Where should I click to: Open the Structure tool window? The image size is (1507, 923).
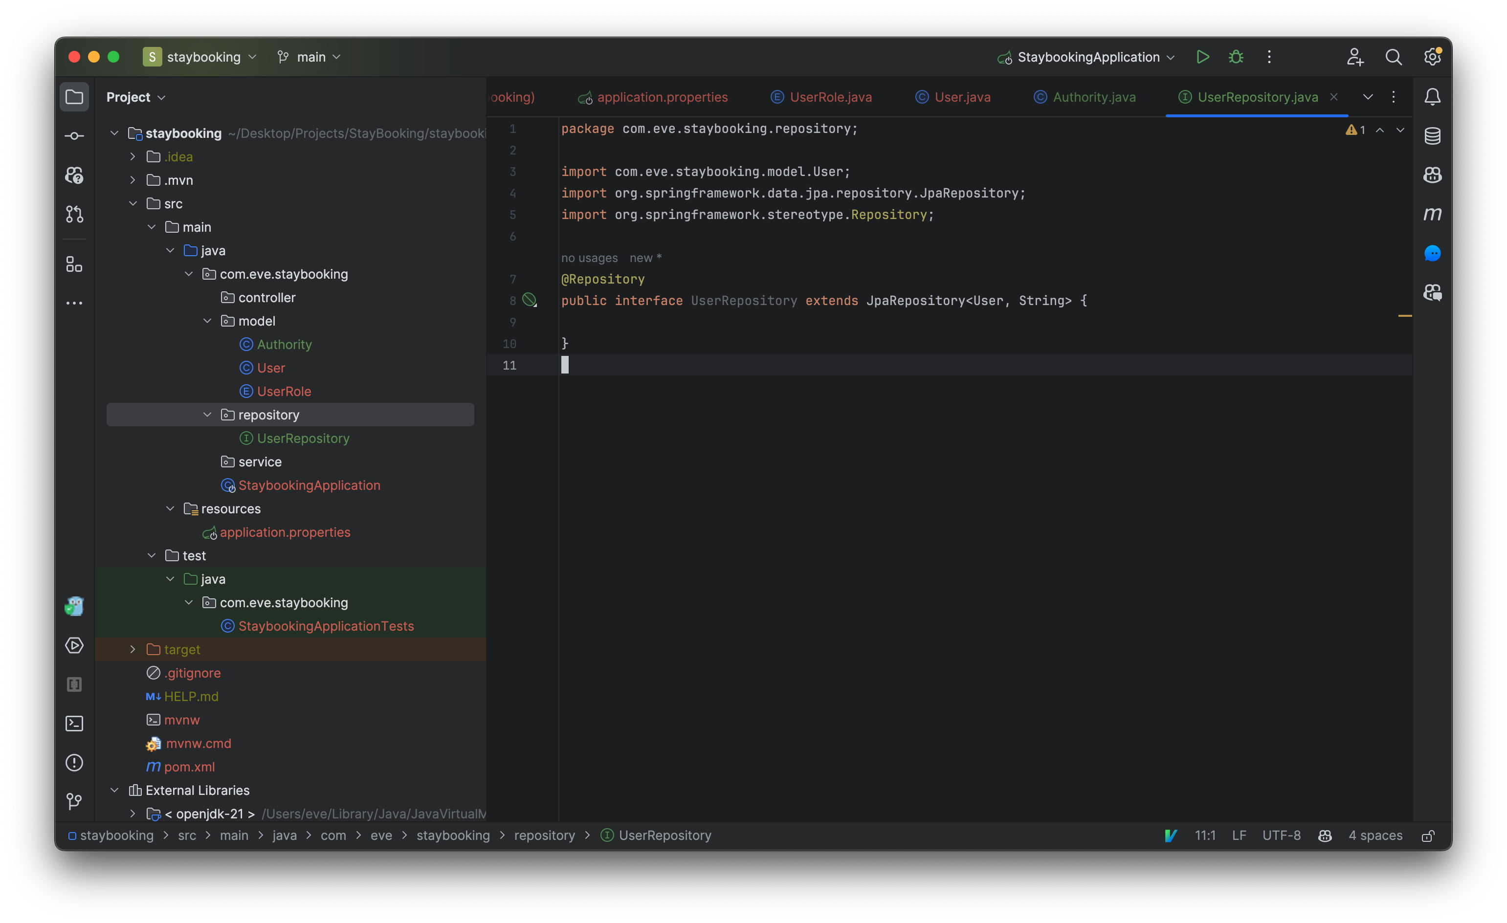tap(74, 264)
